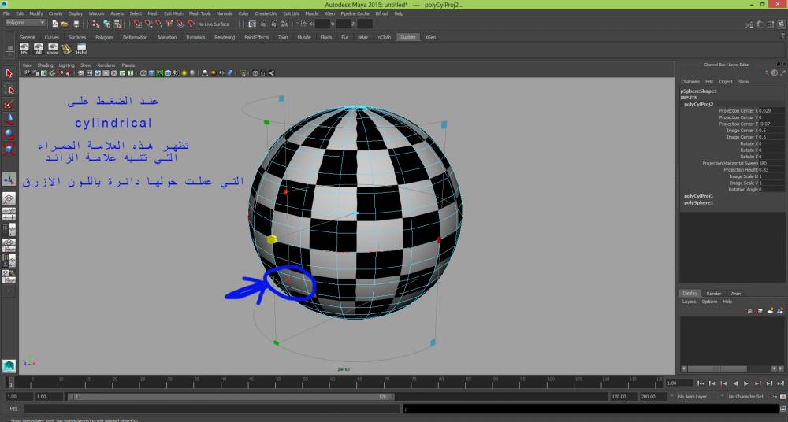Open the Polygons menu set dropdown

(25, 24)
